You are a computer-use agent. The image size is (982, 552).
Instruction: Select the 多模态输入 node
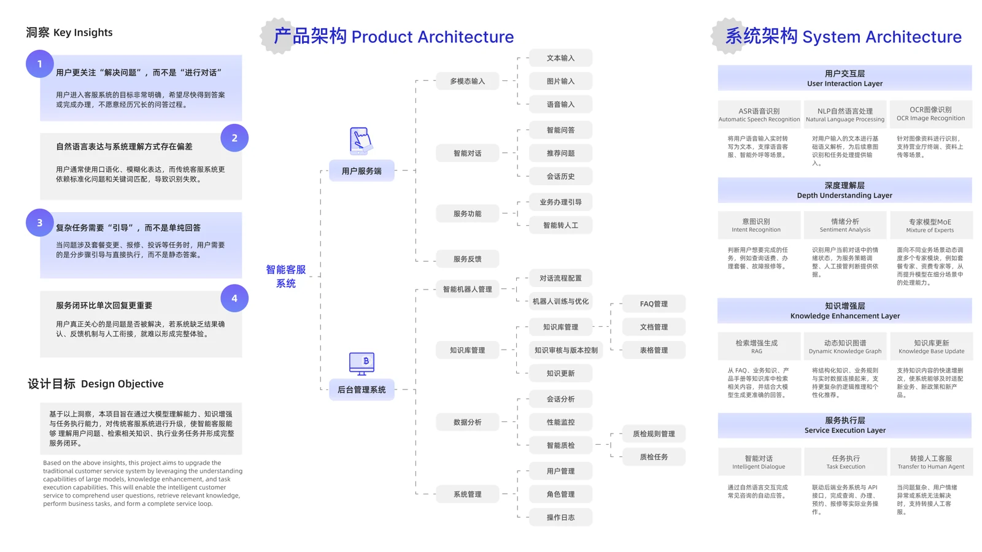[467, 81]
